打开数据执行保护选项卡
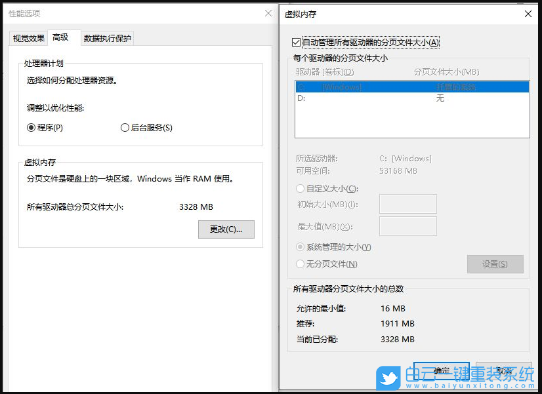This screenshot has height=394, width=542. 107,37
